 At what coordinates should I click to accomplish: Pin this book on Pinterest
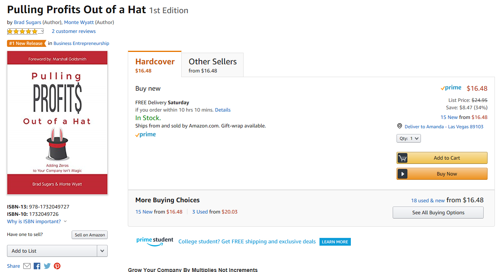[x=57, y=266]
